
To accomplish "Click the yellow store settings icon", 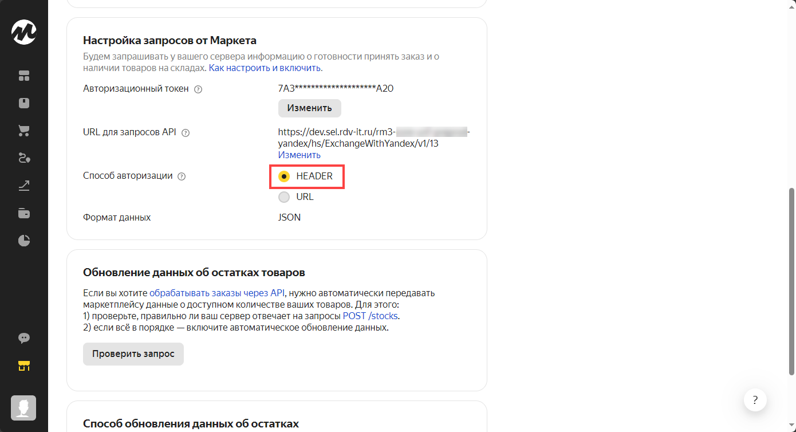I will pos(24,366).
